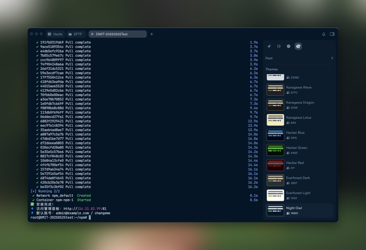Toggle the side panel layout icon
Image resolution: width=366 pixels, height=250 pixels.
click(332, 34)
